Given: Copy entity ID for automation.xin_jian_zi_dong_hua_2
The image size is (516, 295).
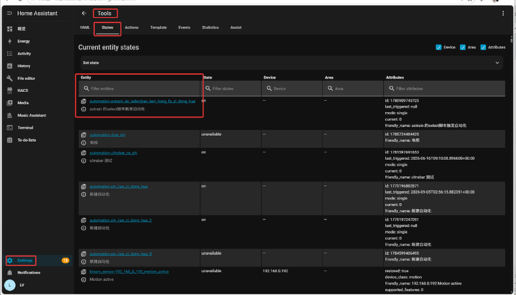Looking at the screenshot, I should pyautogui.click(x=84, y=220).
